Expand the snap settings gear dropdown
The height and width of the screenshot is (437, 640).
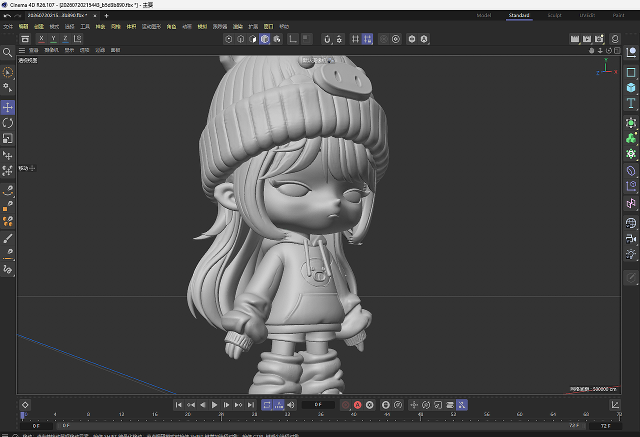(x=339, y=39)
